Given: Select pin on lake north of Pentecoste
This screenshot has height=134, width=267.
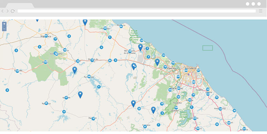Looking at the screenshot, I should pyautogui.click(x=74, y=70).
